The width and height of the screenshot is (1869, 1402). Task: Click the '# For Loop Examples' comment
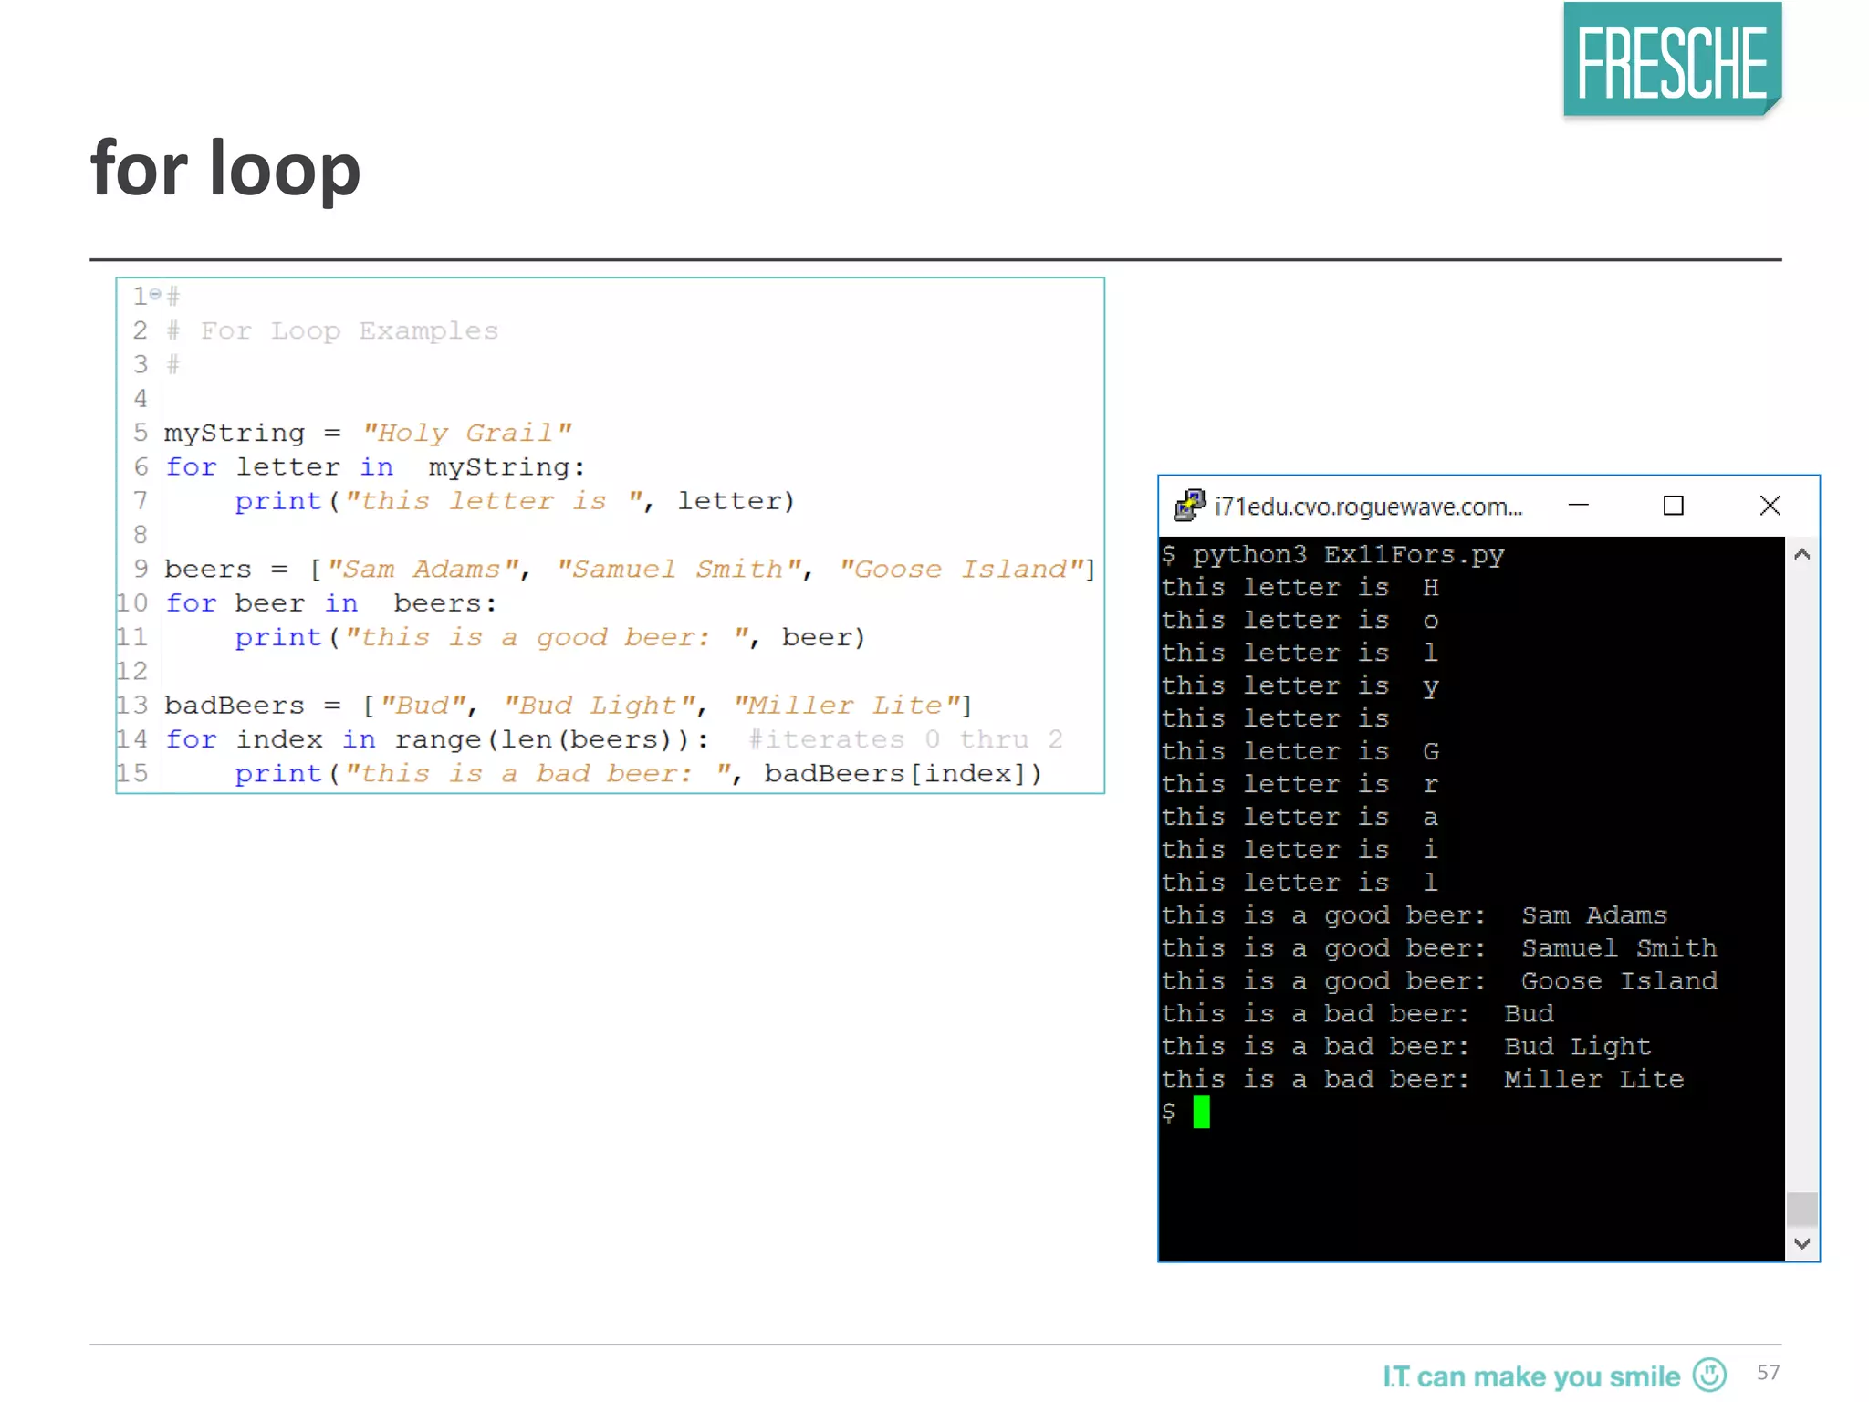point(332,330)
